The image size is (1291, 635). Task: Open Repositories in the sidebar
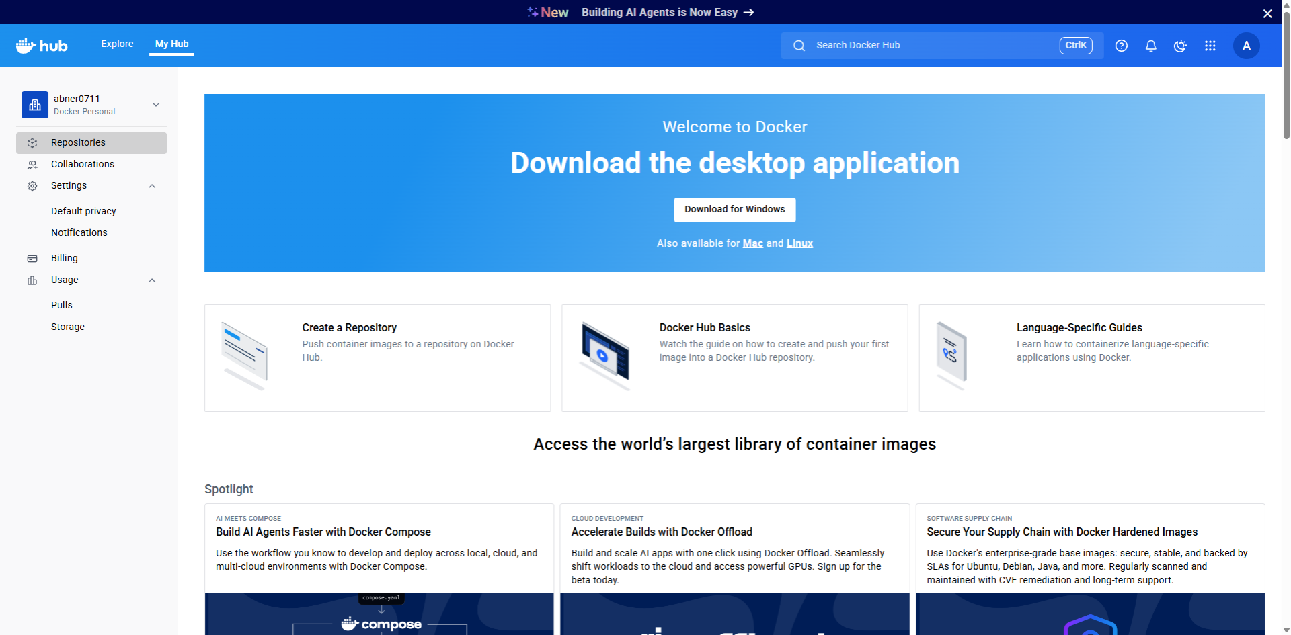(x=91, y=143)
